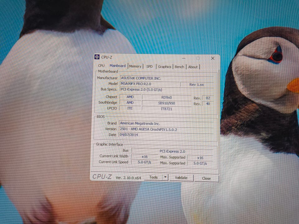Screen dimensions: 299x224
Task: Click the Current Link Speed label
Action: tap(113, 162)
